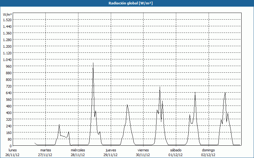Click the 'jueves' day label

point(111,150)
